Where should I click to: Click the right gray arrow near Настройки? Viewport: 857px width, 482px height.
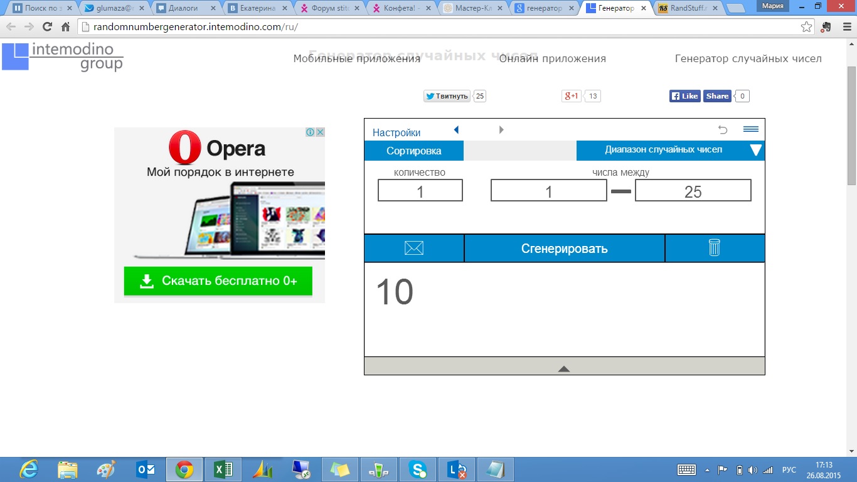(501, 130)
